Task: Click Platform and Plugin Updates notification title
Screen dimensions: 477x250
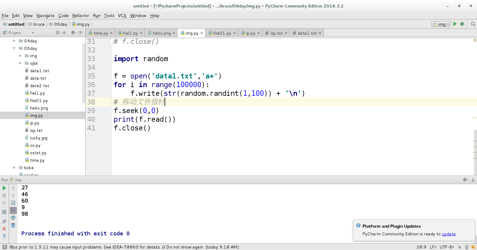Action: pyautogui.click(x=391, y=226)
